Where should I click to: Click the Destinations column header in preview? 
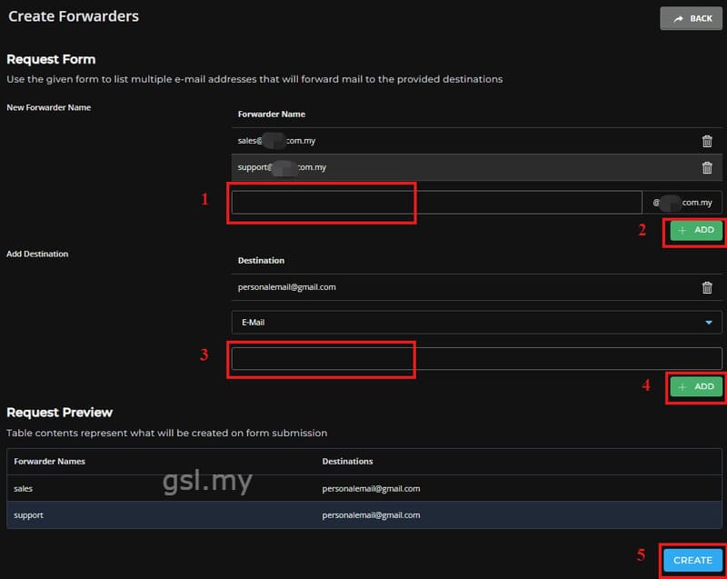[x=347, y=461]
